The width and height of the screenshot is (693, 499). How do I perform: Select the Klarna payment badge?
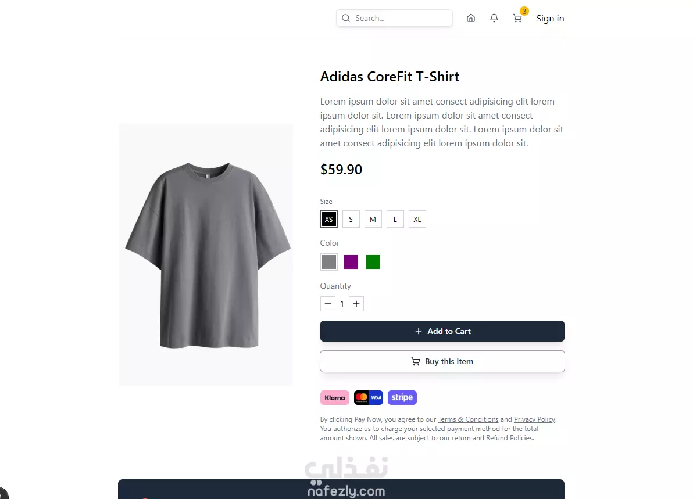click(x=334, y=397)
